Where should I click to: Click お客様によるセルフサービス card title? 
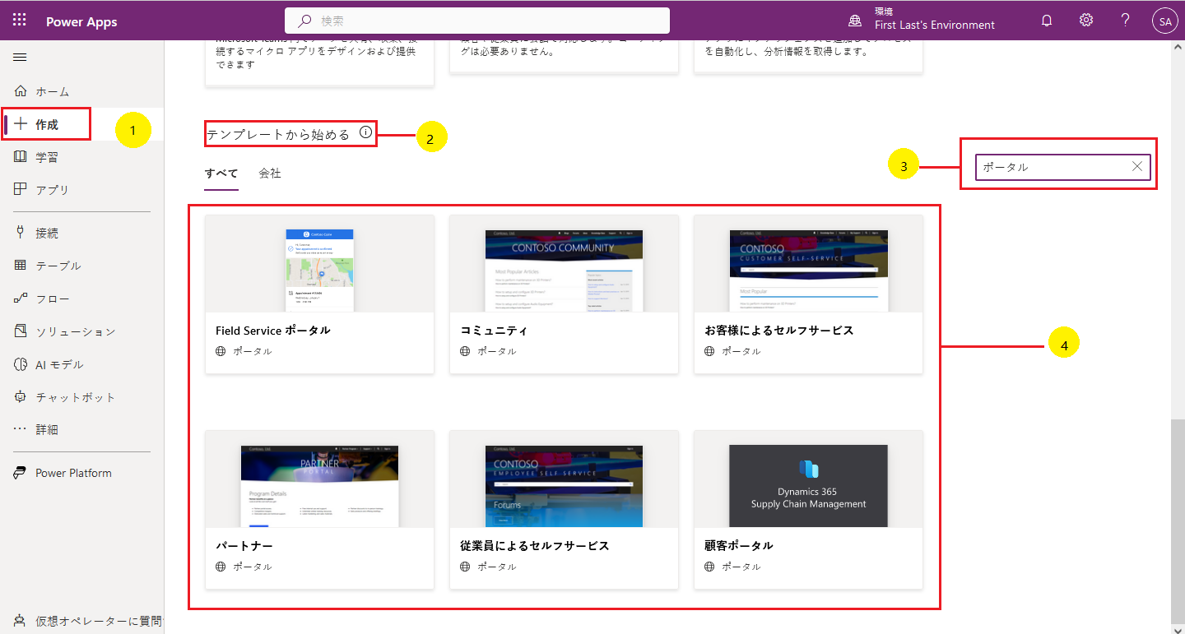pyautogui.click(x=778, y=331)
